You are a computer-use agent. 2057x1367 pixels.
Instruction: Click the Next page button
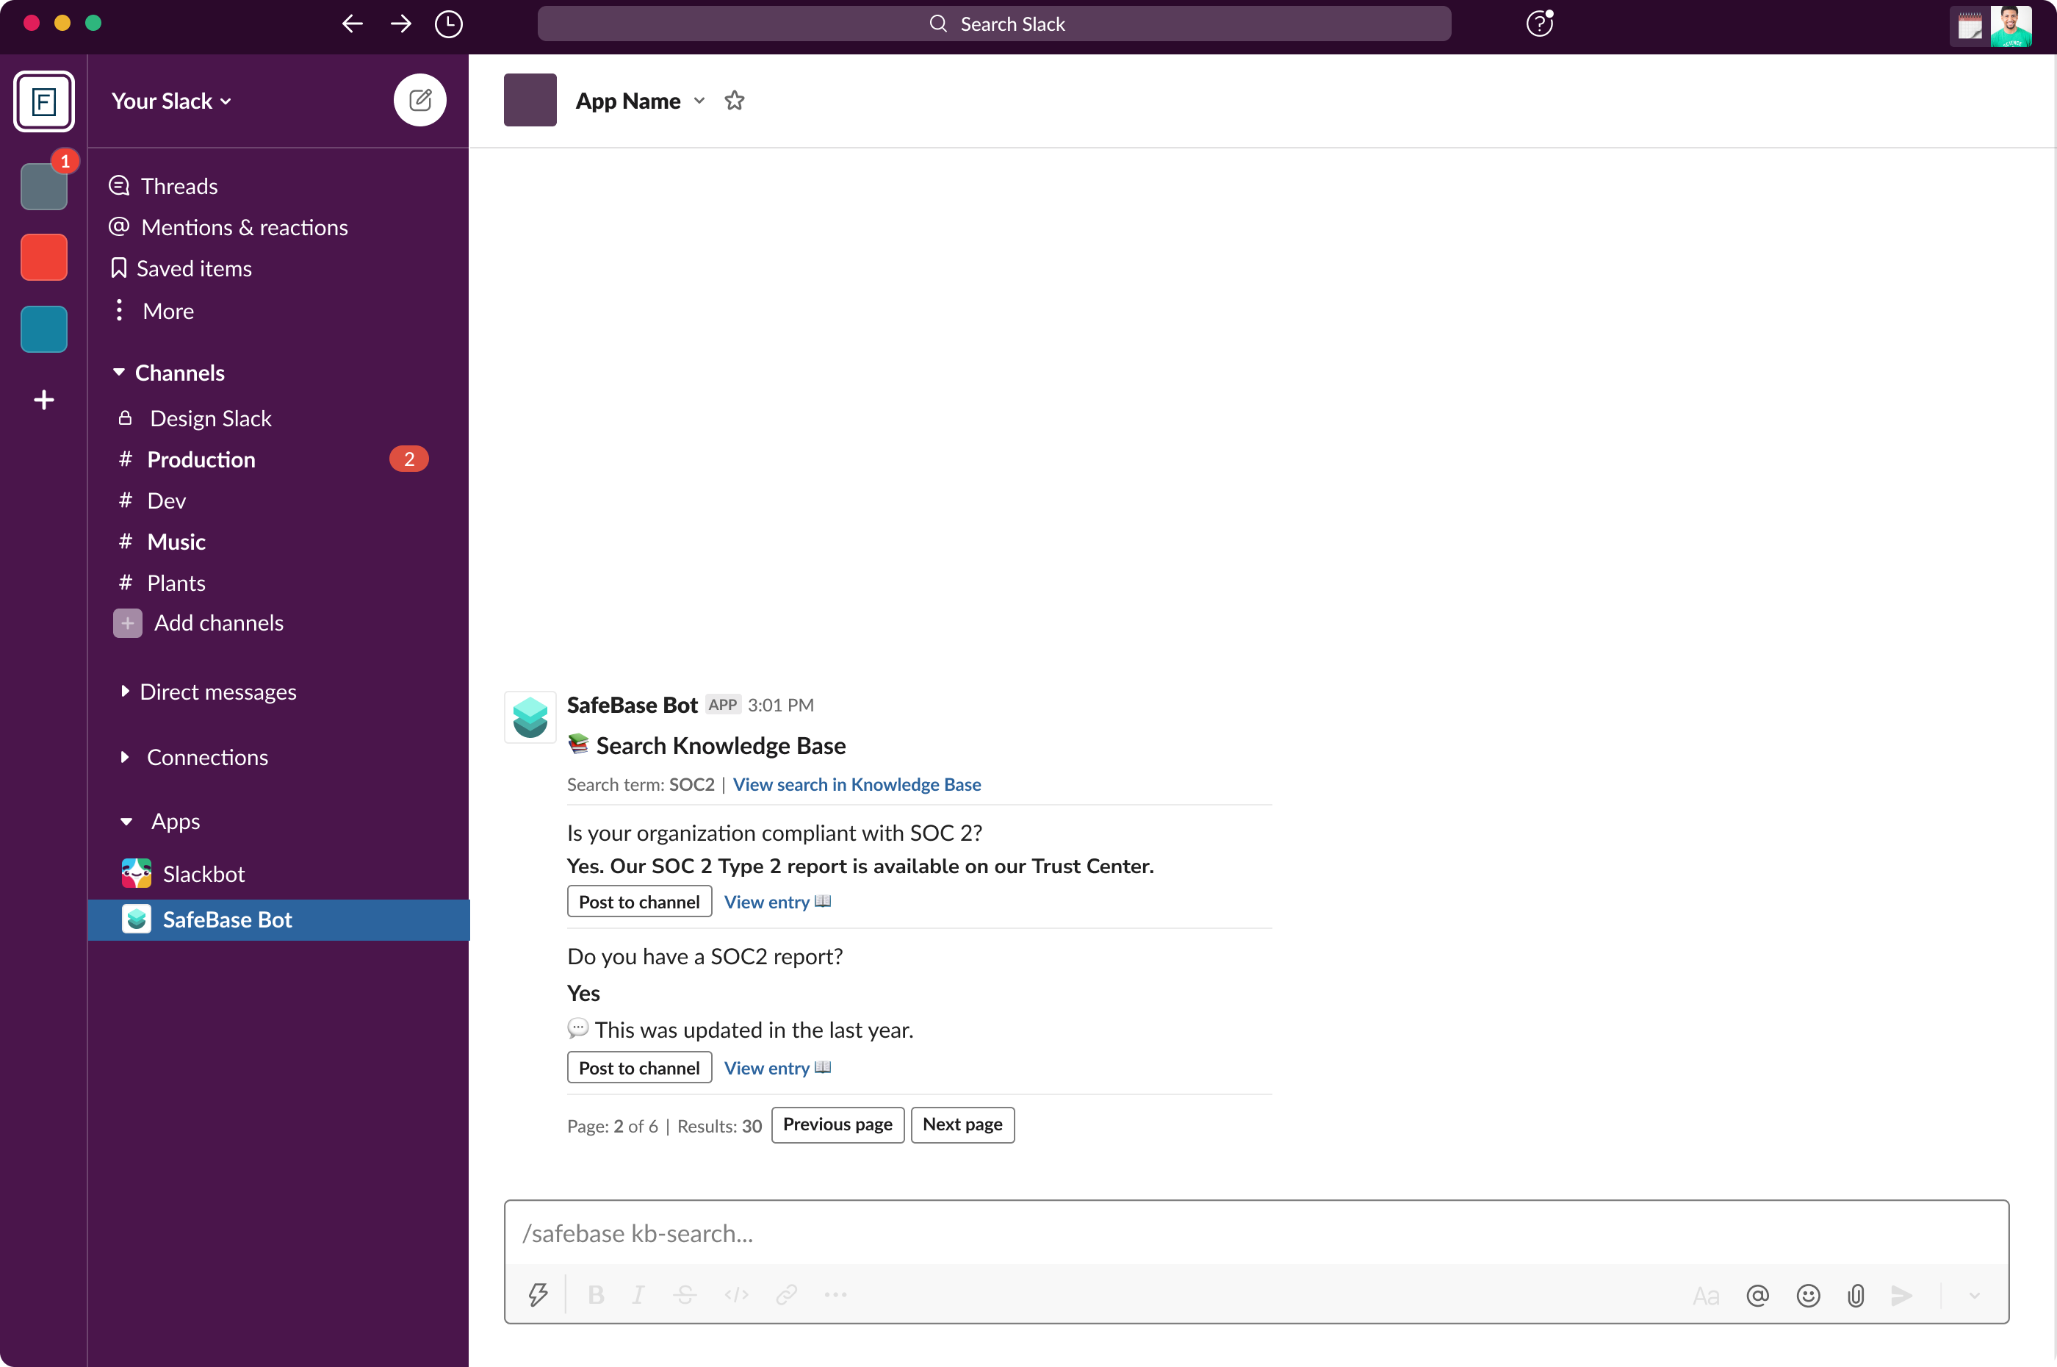(x=962, y=1124)
